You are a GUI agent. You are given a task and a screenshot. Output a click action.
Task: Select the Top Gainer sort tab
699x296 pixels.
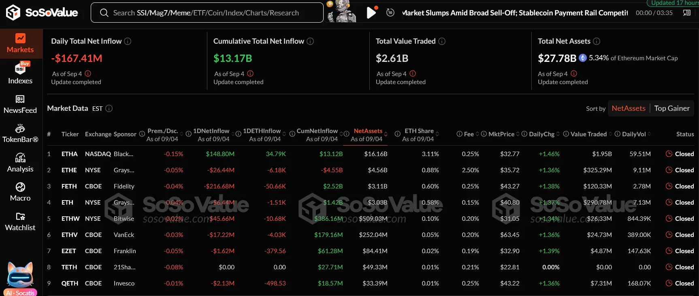[x=672, y=108]
